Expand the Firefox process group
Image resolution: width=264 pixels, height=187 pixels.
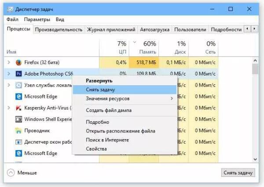(9, 62)
